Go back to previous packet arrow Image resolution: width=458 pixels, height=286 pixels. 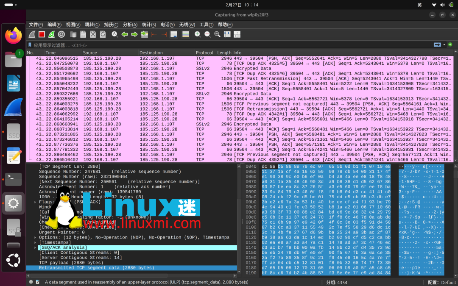click(125, 34)
